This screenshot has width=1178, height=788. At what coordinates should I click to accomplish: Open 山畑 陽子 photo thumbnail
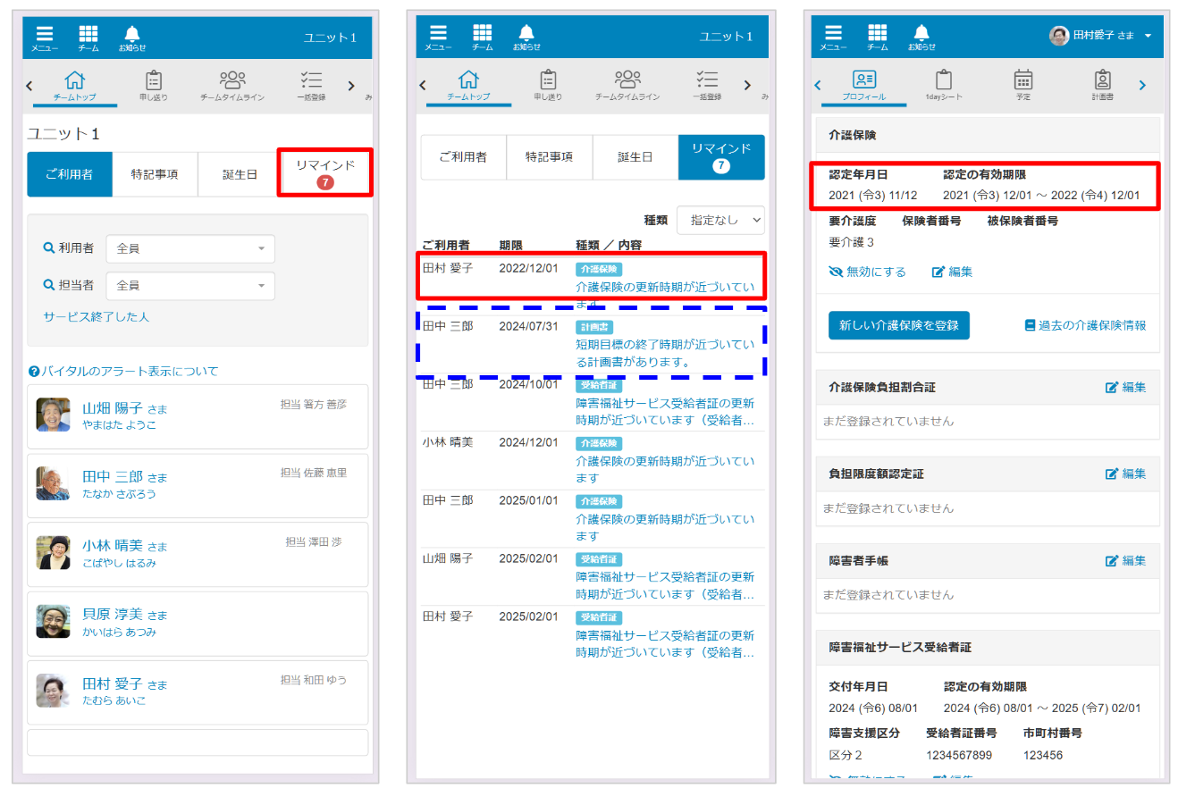pos(53,415)
